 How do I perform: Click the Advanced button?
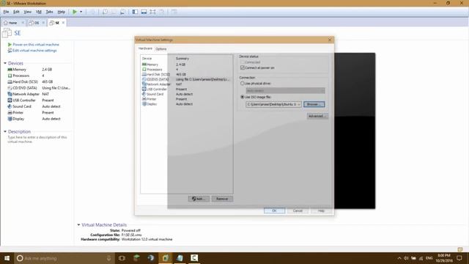point(317,116)
